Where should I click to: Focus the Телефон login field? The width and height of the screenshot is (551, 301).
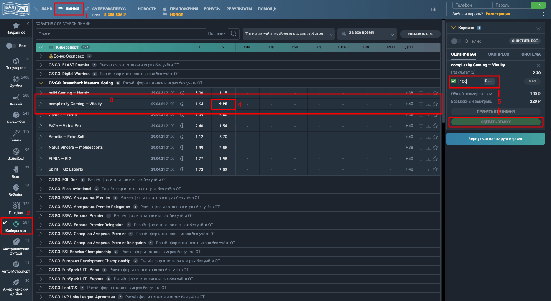[472, 5]
